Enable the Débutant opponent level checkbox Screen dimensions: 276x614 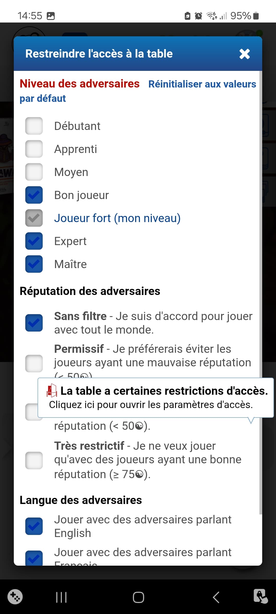coord(34,126)
